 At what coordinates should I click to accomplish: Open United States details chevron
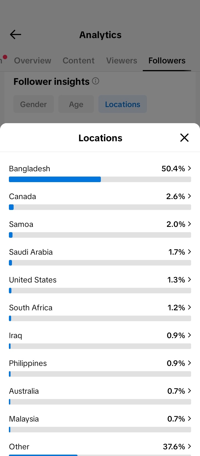[189, 279]
